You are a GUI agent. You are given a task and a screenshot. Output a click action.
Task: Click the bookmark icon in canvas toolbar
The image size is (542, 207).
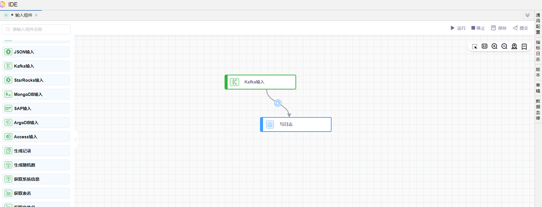click(x=524, y=46)
